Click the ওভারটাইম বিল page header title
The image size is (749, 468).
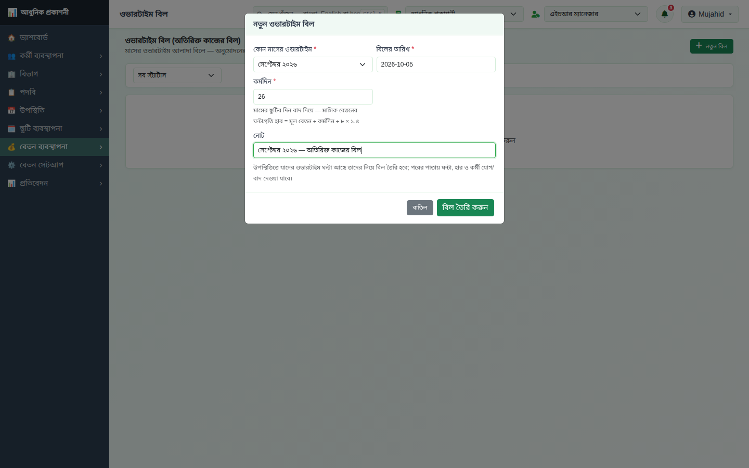[144, 14]
